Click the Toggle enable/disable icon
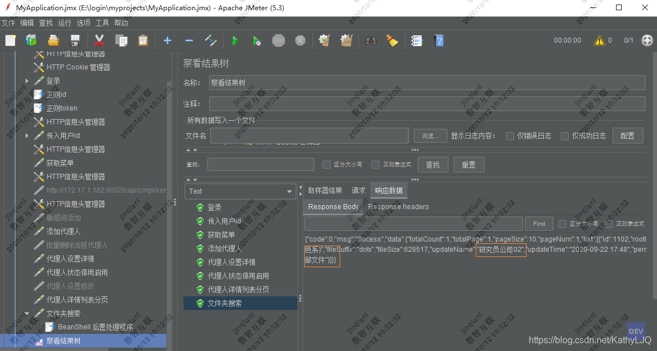This screenshot has width=657, height=351. 211,40
